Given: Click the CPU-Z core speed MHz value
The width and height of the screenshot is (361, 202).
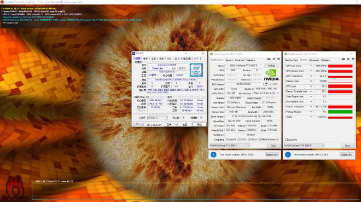Looking at the screenshot, I should pos(155,100).
